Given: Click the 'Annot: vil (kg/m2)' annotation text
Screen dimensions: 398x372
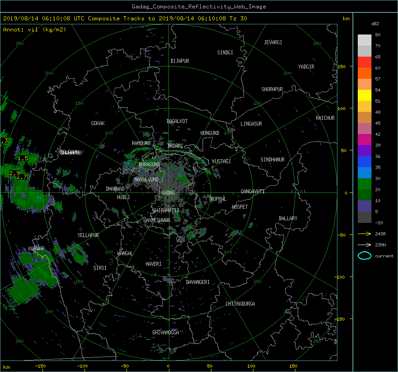Looking at the screenshot, I should [34, 30].
